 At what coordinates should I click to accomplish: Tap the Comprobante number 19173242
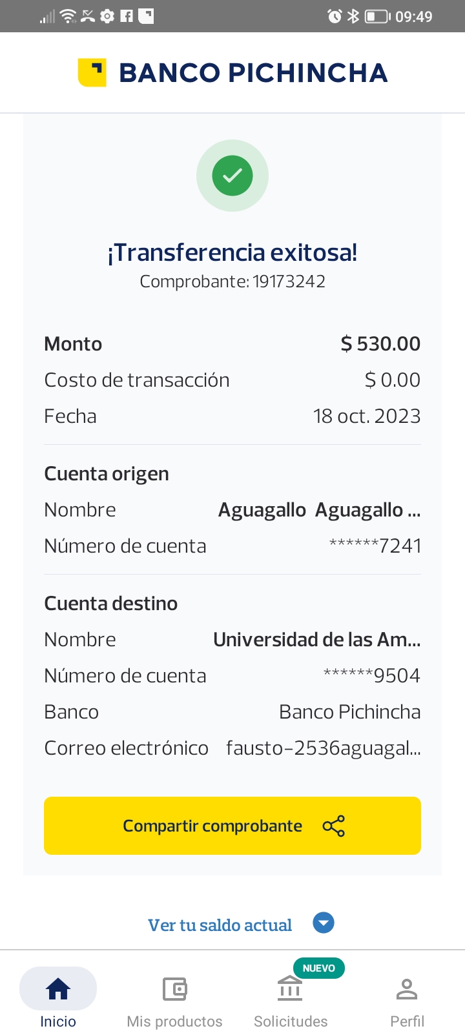[x=289, y=281]
